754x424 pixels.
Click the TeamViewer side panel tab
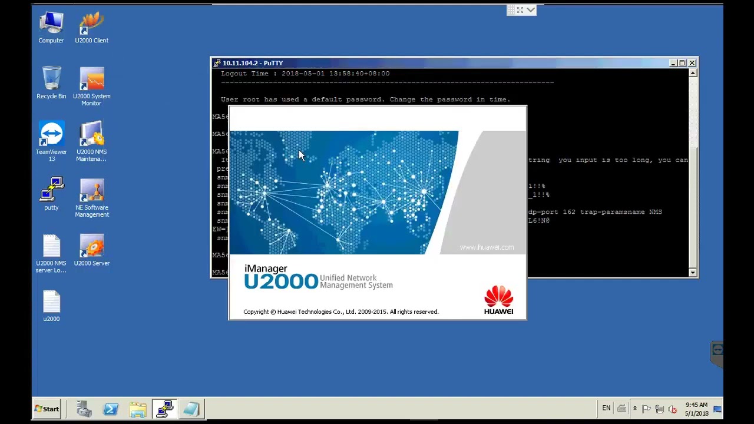(717, 354)
